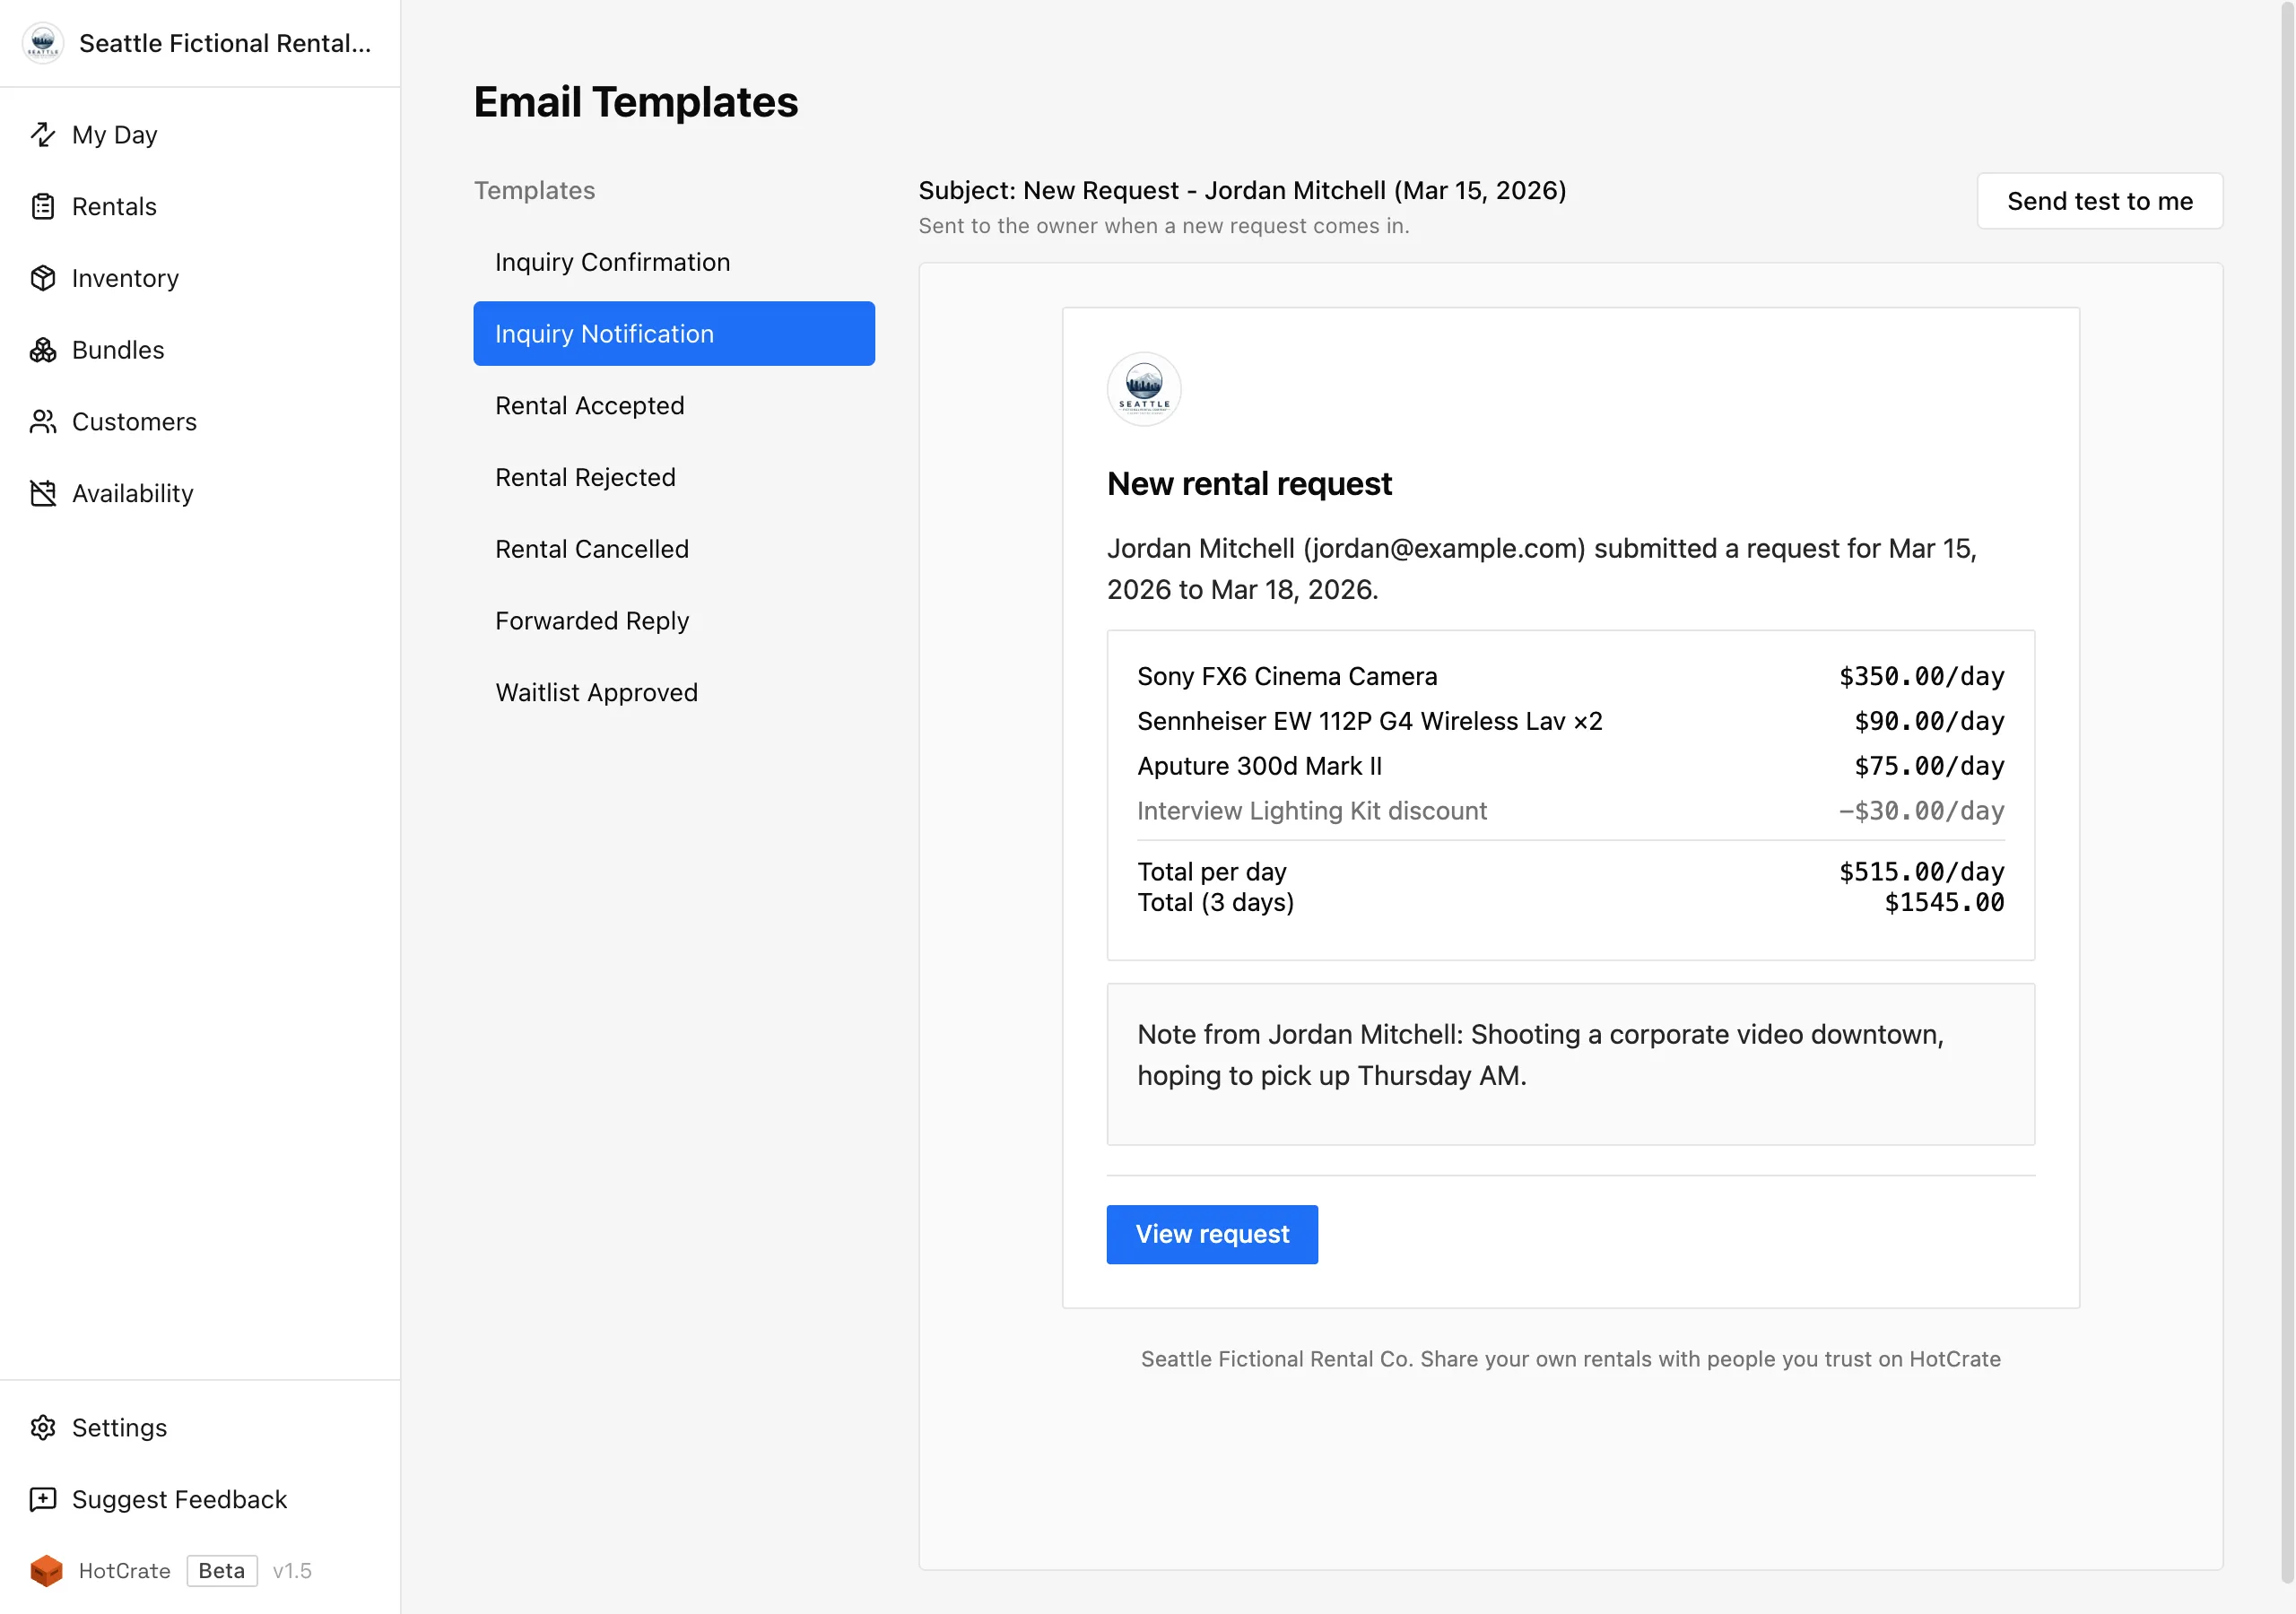Screen dimensions: 2296x1614
Task: Select the Inquiry Notification template
Action: click(674, 334)
